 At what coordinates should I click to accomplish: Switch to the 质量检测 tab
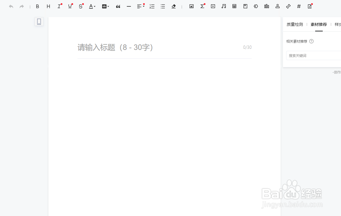click(x=294, y=24)
